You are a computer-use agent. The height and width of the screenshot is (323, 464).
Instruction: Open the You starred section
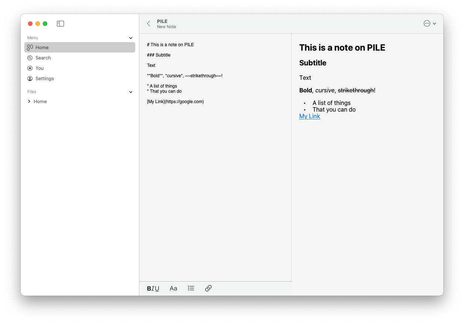(x=40, y=68)
